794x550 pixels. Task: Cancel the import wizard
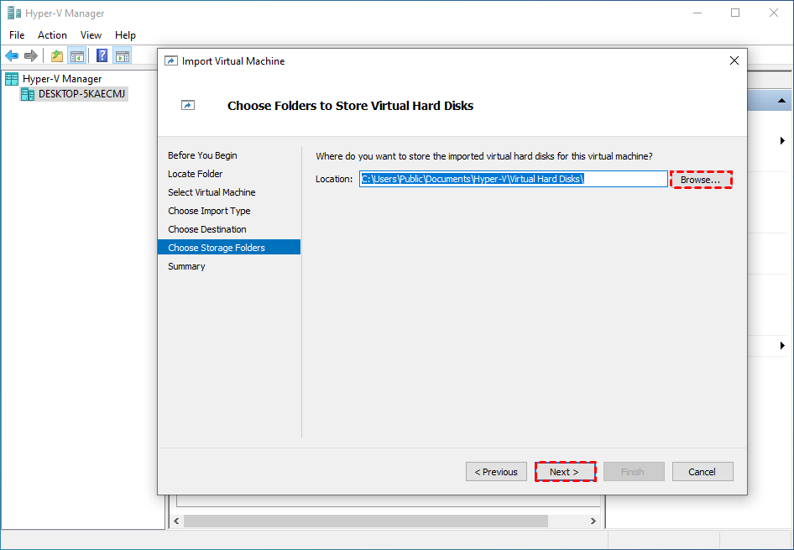(703, 472)
